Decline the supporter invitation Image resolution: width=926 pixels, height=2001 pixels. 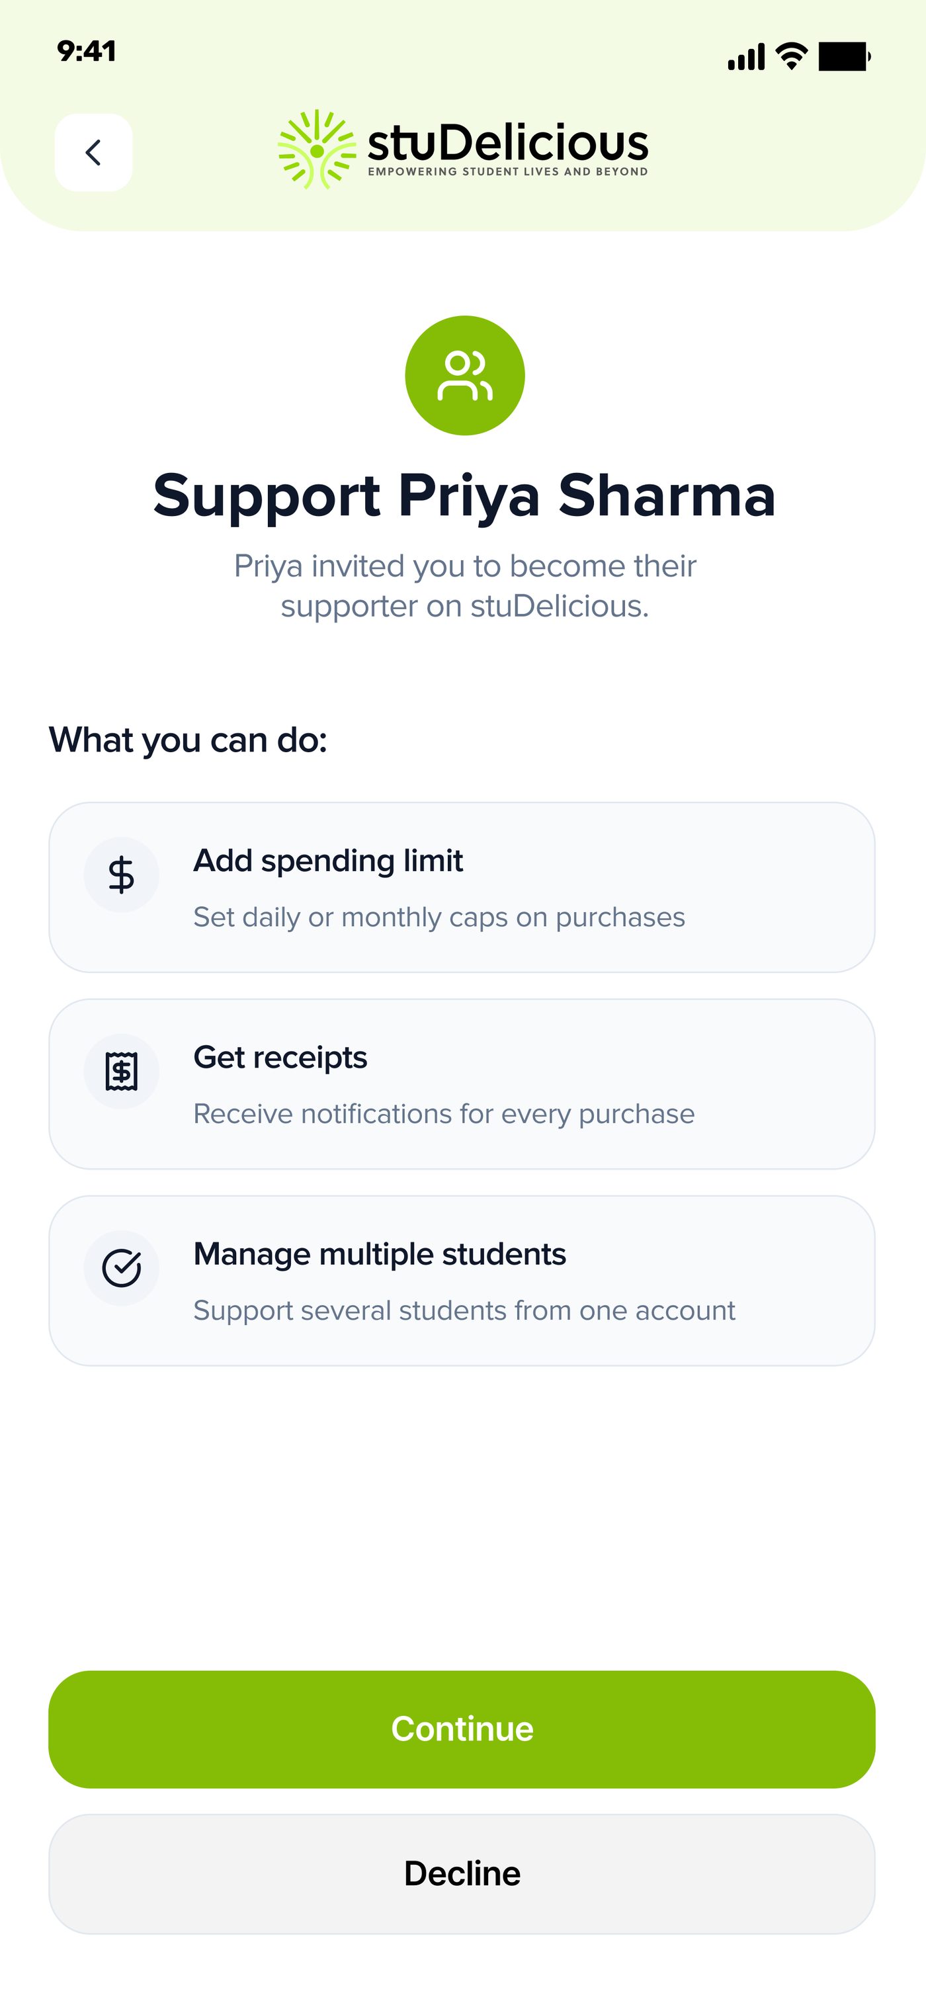[462, 1873]
